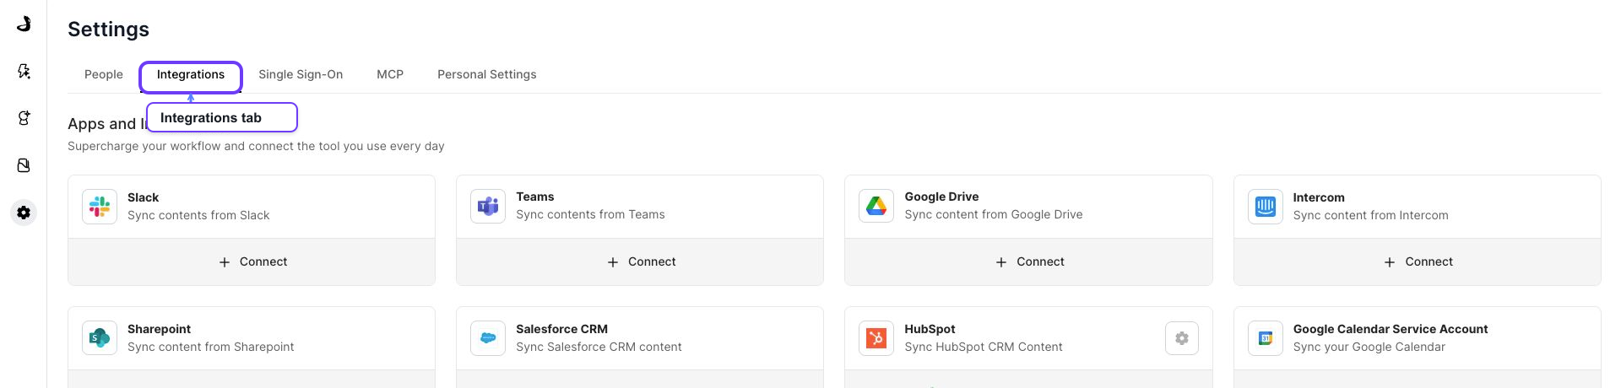Open the library book icon in sidebar
This screenshot has width=1621, height=388.
[24, 165]
